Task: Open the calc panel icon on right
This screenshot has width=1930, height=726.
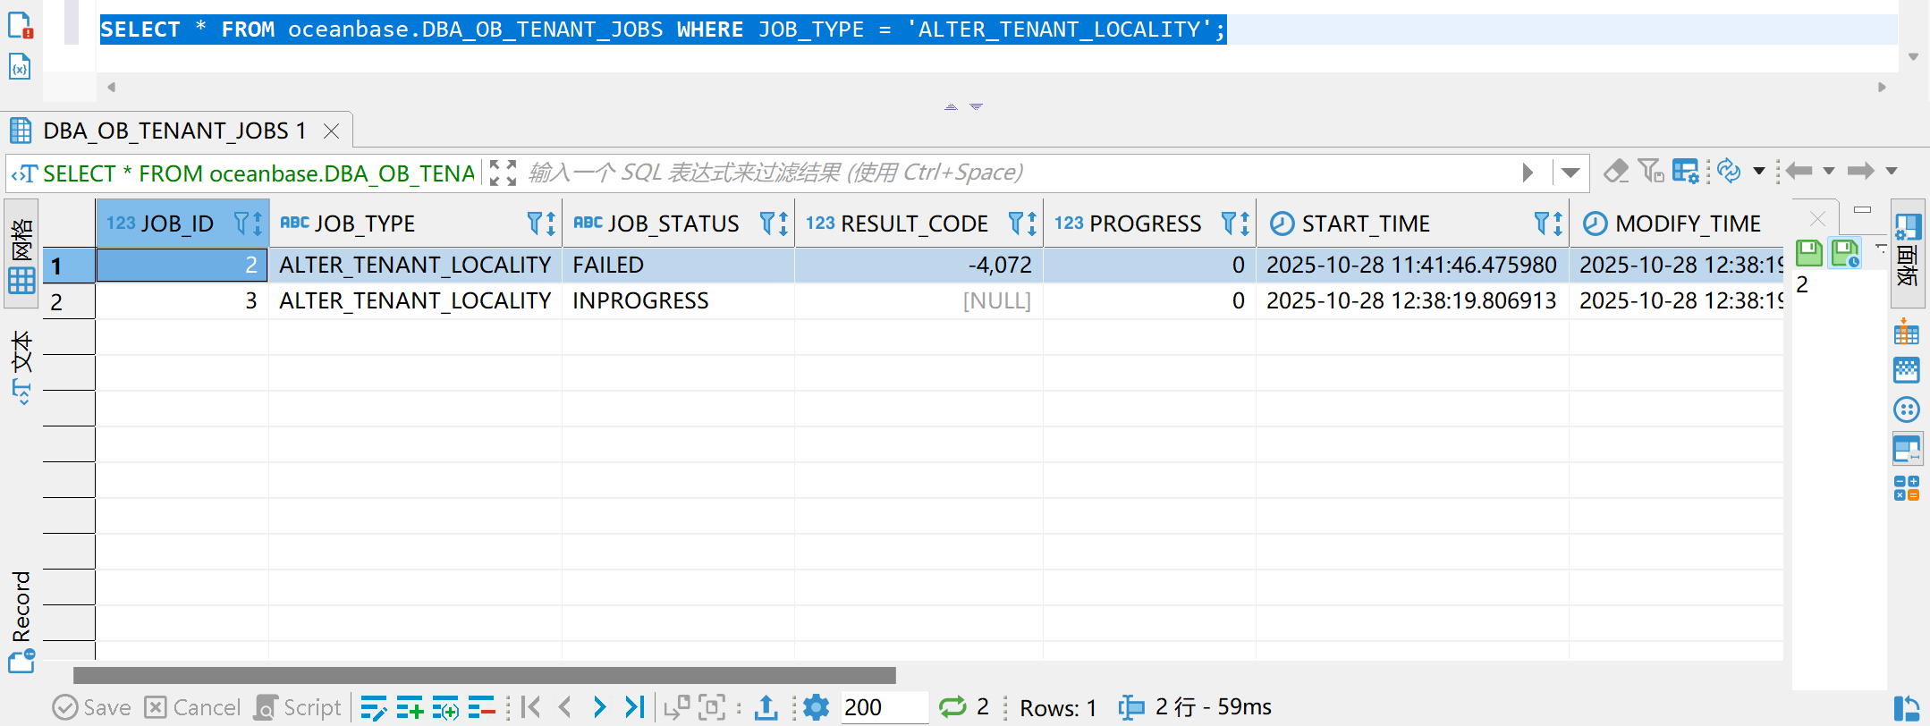Action: [x=1906, y=488]
